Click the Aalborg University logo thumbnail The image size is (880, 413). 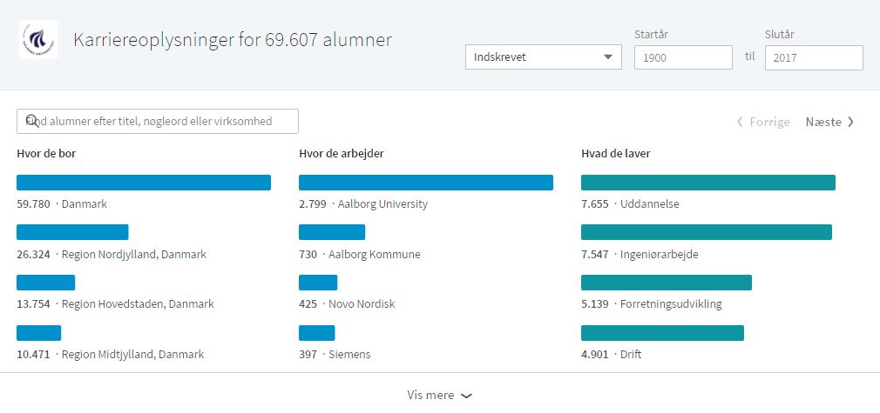pyautogui.click(x=38, y=39)
